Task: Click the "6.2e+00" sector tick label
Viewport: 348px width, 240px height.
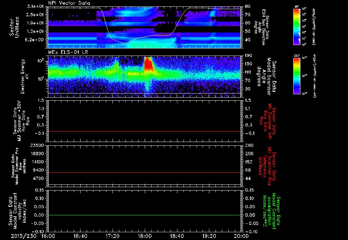Action: 35,40
